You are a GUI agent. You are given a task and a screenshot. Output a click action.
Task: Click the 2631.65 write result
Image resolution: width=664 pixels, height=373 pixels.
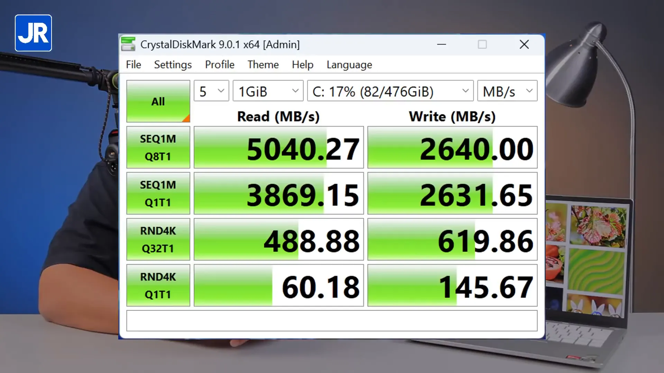(x=452, y=193)
